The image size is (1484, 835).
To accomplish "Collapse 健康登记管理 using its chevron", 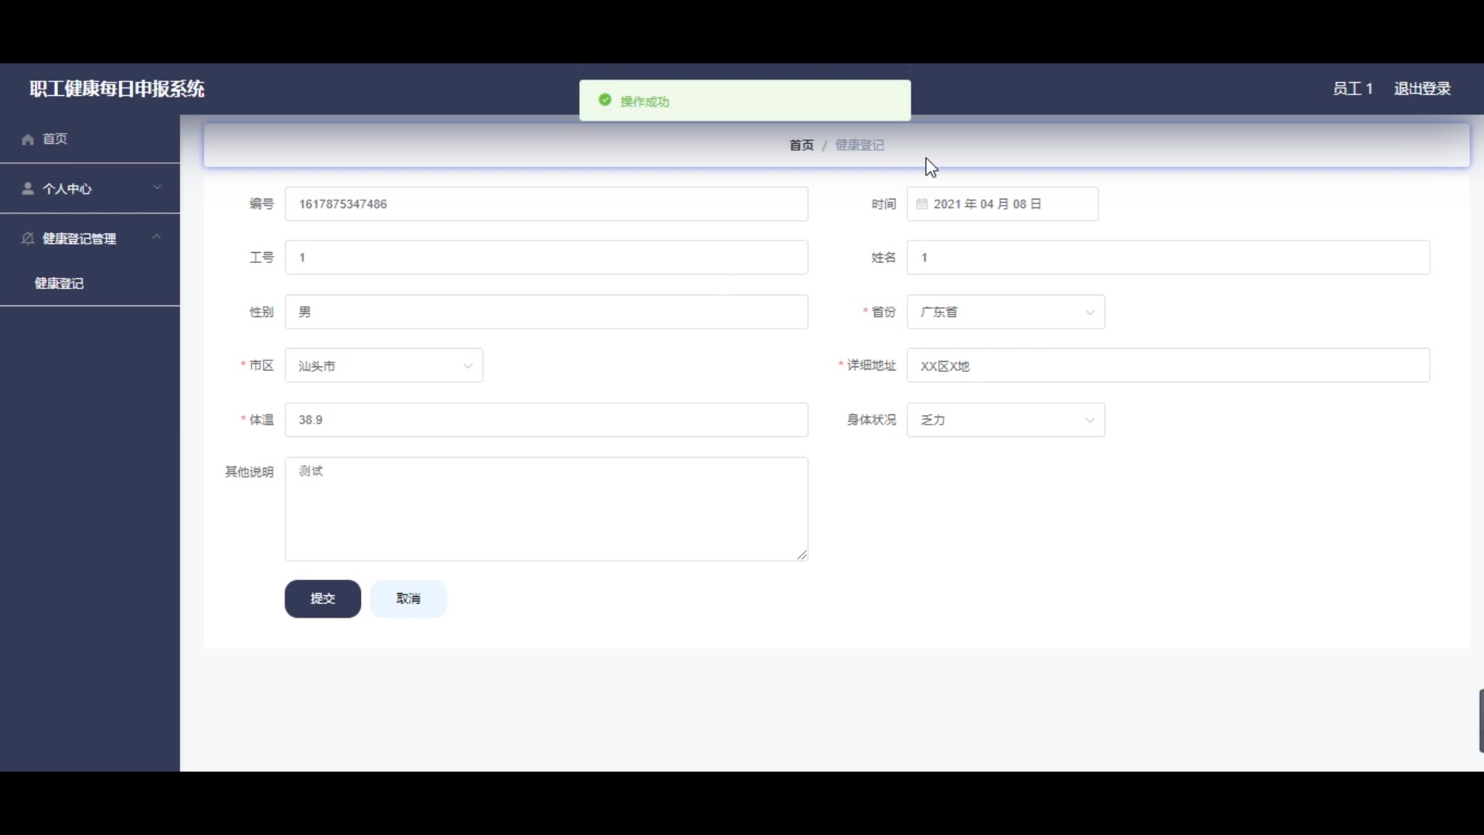I will click(157, 237).
